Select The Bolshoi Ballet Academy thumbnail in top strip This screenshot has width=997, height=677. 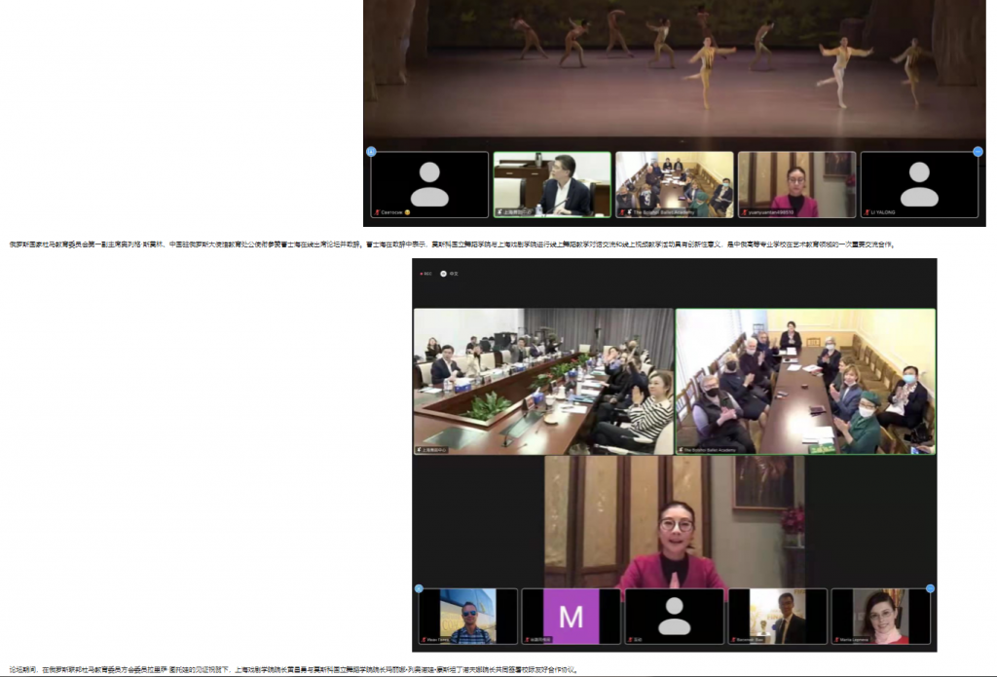[674, 184]
